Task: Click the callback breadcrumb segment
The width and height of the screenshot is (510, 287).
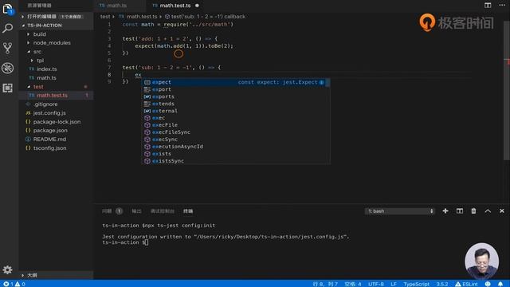Action: (x=205, y=16)
